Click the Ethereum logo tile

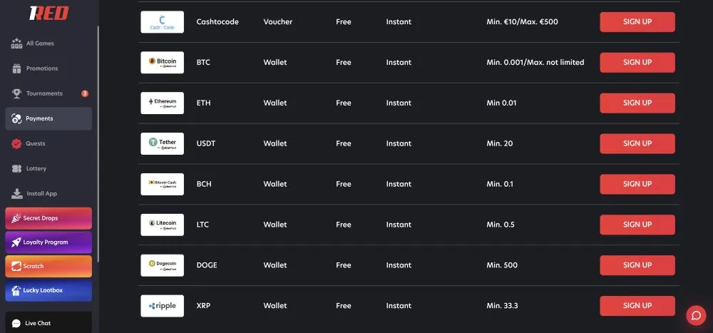coord(163,103)
